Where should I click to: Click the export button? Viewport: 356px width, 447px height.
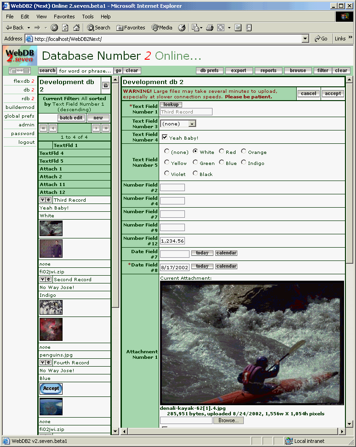pyautogui.click(x=239, y=70)
